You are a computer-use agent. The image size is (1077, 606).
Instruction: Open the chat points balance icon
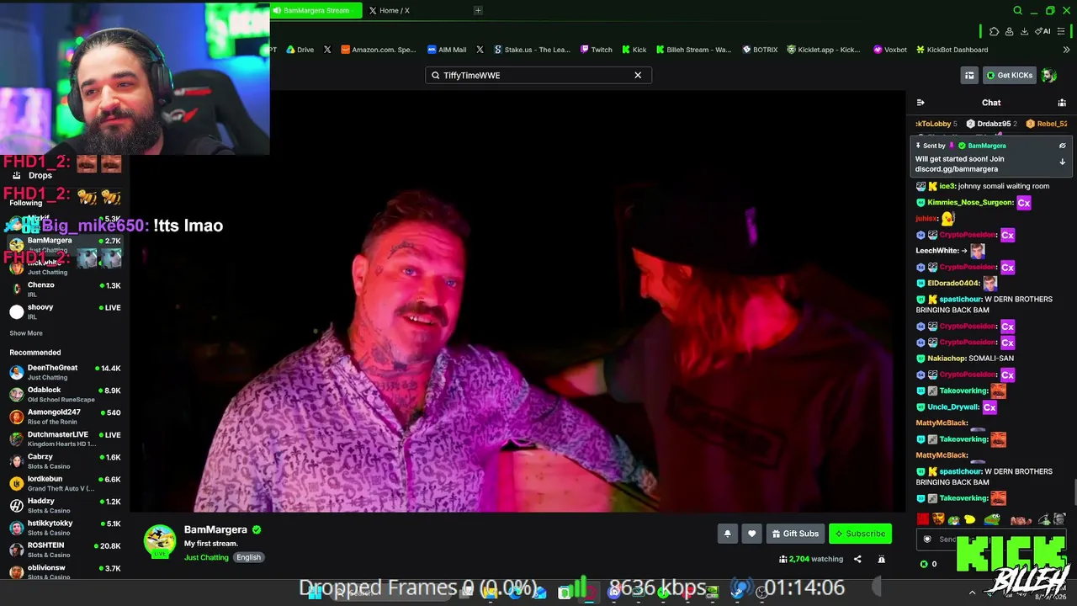tap(924, 564)
